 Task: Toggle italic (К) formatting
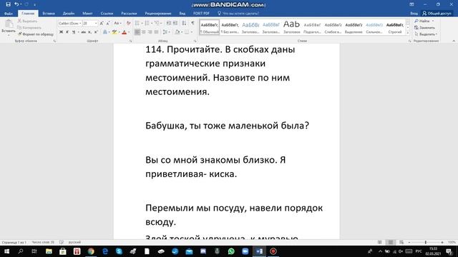click(x=67, y=32)
